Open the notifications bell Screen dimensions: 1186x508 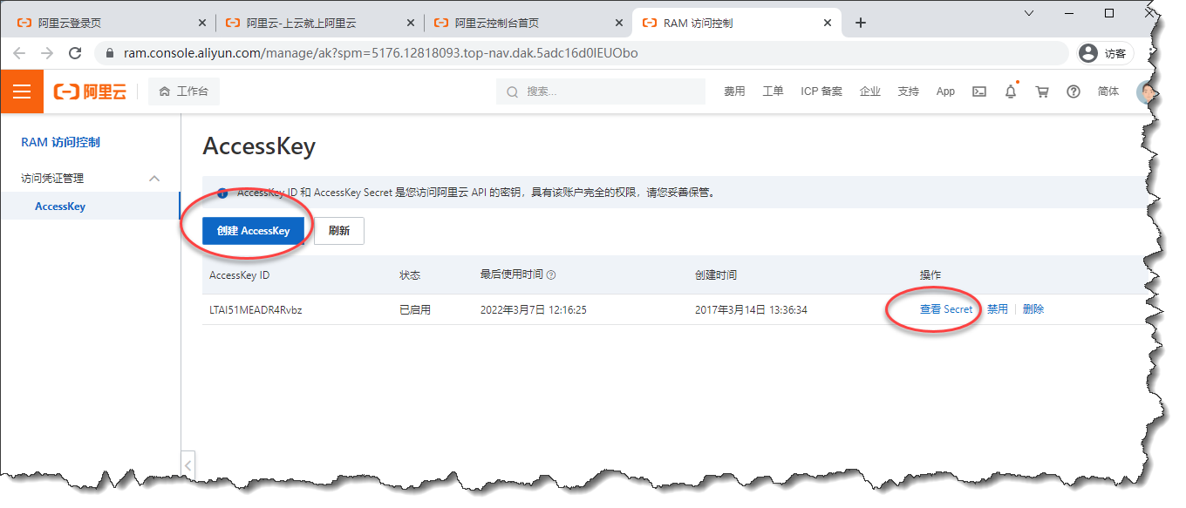point(1011,91)
